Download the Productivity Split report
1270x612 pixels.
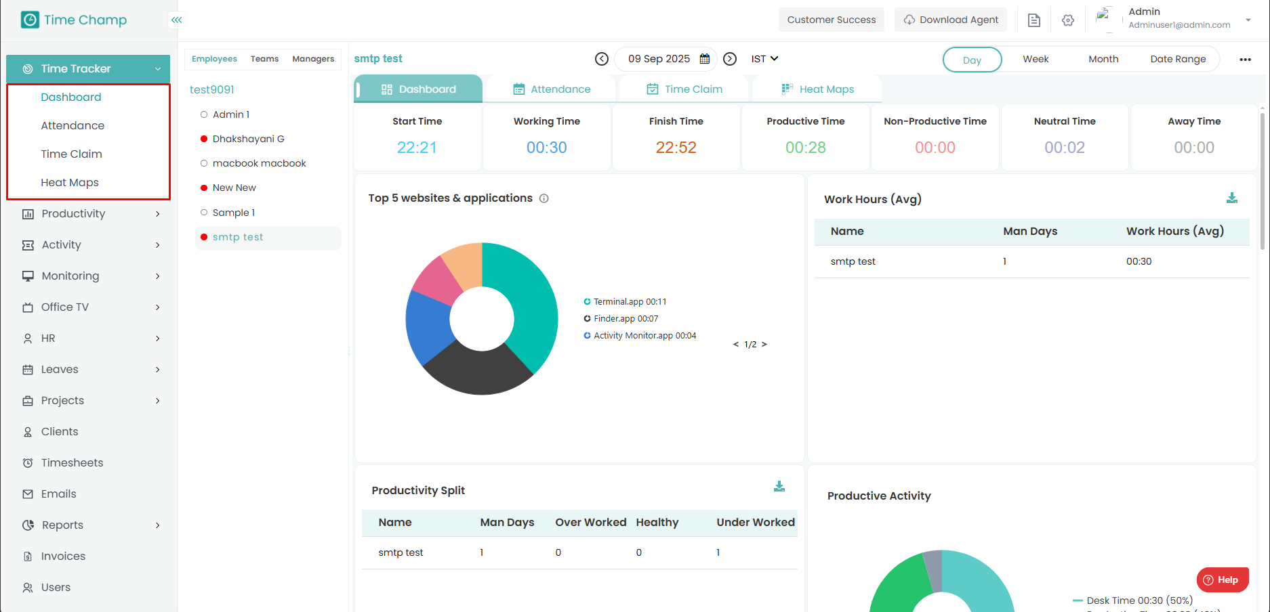[779, 486]
